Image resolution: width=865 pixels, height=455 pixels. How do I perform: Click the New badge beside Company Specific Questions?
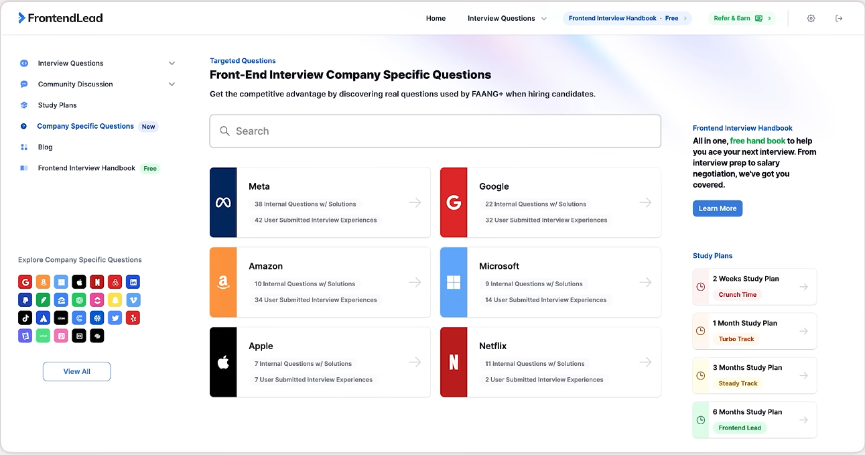[148, 127]
